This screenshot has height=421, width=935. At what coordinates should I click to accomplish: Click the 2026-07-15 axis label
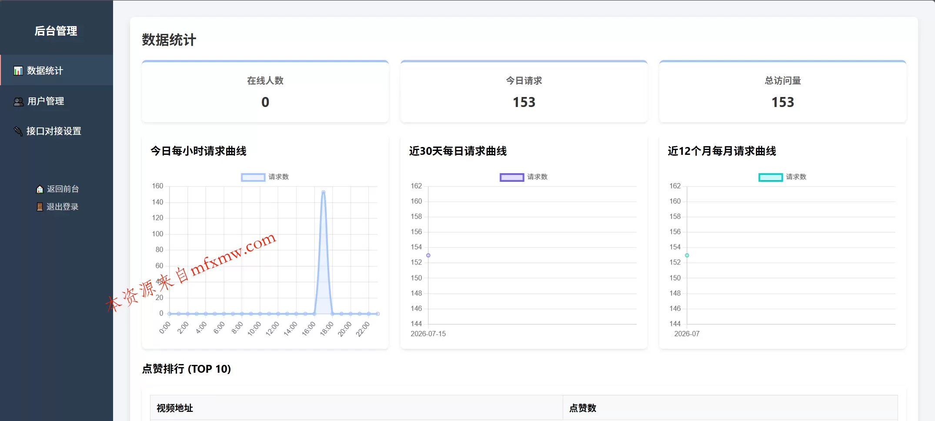click(428, 334)
